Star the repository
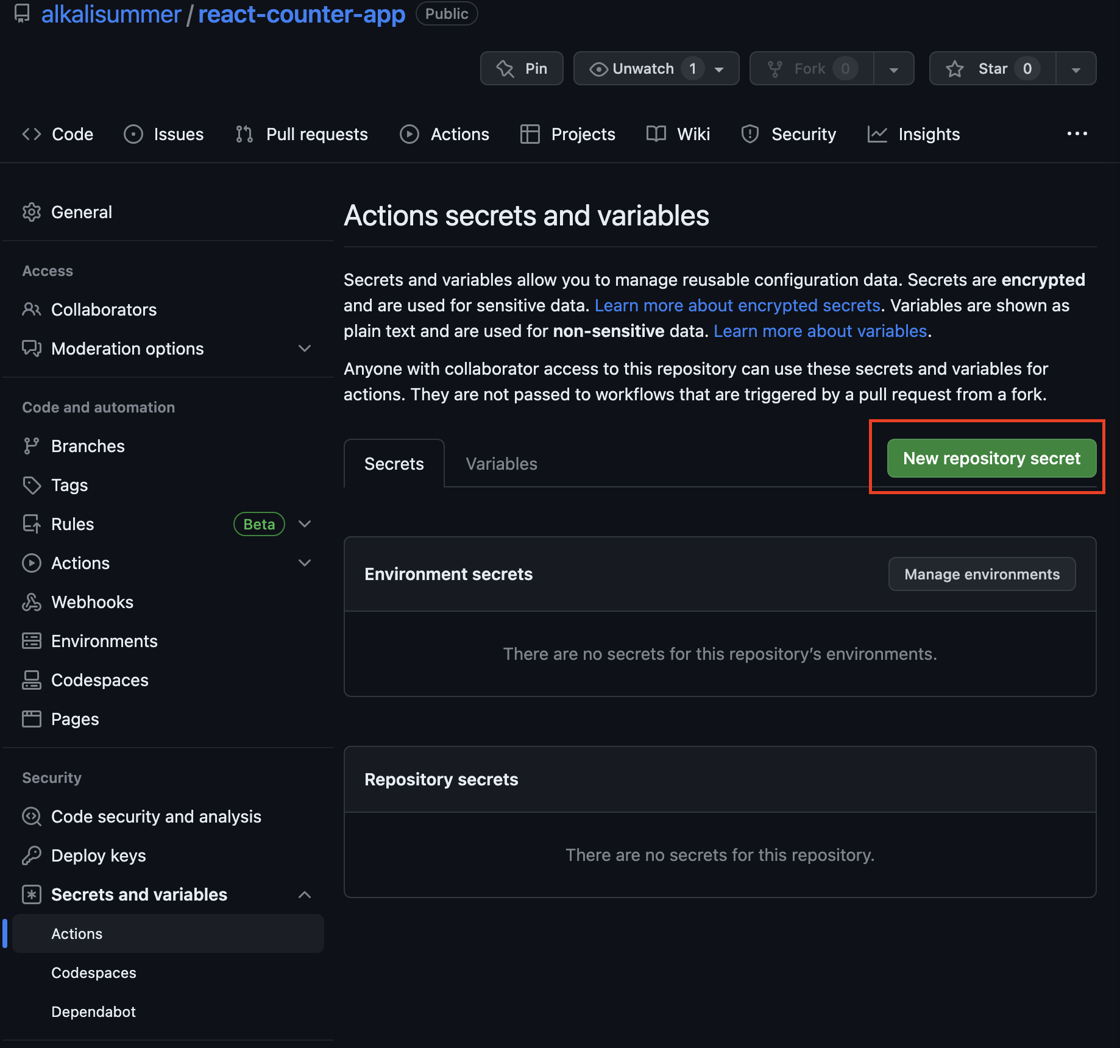This screenshot has height=1048, width=1120. (993, 68)
